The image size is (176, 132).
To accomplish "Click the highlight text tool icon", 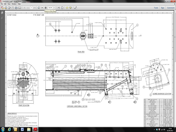I will (x=71, y=8).
